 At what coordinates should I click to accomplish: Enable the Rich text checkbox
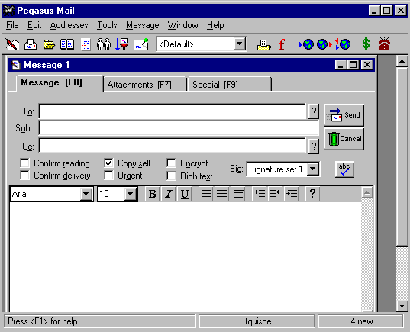(171, 176)
